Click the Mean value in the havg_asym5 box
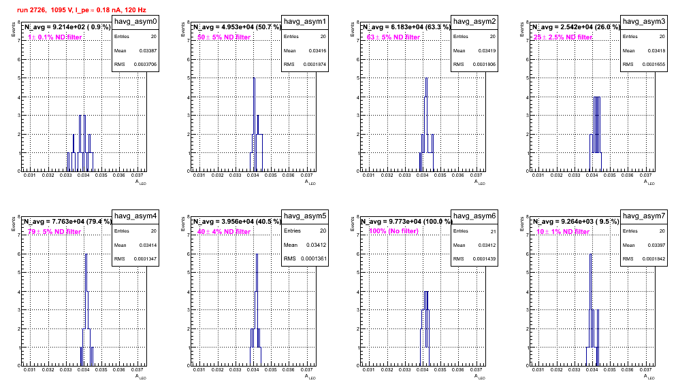The width and height of the screenshot is (678, 389). click(x=316, y=245)
